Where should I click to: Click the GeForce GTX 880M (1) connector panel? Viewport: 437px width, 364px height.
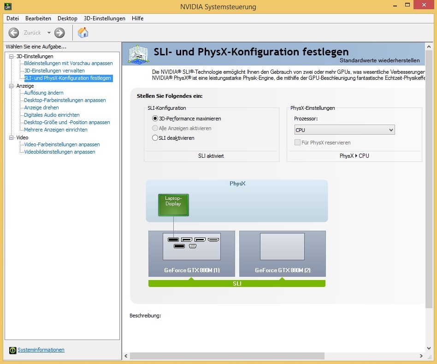pyautogui.click(x=191, y=246)
